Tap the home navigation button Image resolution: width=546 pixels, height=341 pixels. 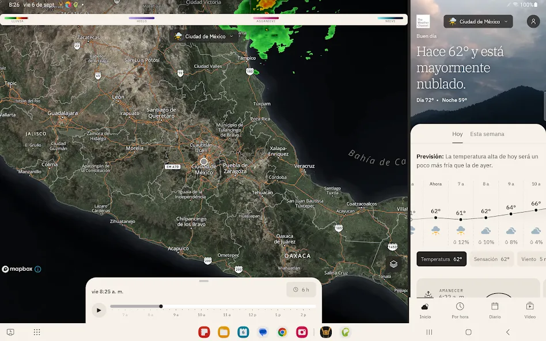(x=468, y=332)
